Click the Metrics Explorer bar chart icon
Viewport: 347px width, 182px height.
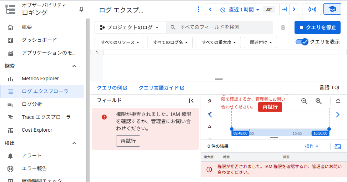[10, 79]
